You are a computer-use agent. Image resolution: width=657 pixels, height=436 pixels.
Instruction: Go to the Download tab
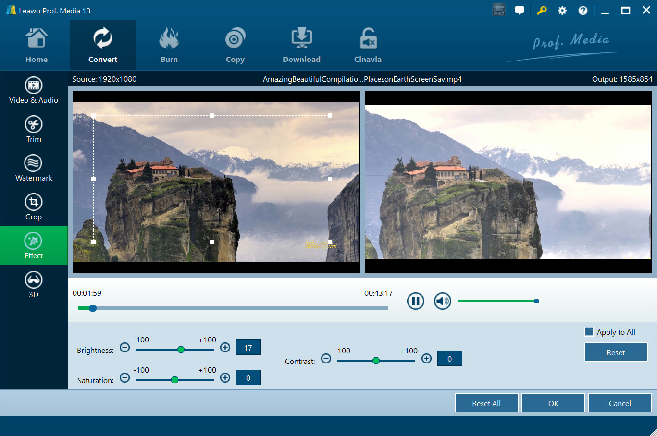click(x=301, y=46)
